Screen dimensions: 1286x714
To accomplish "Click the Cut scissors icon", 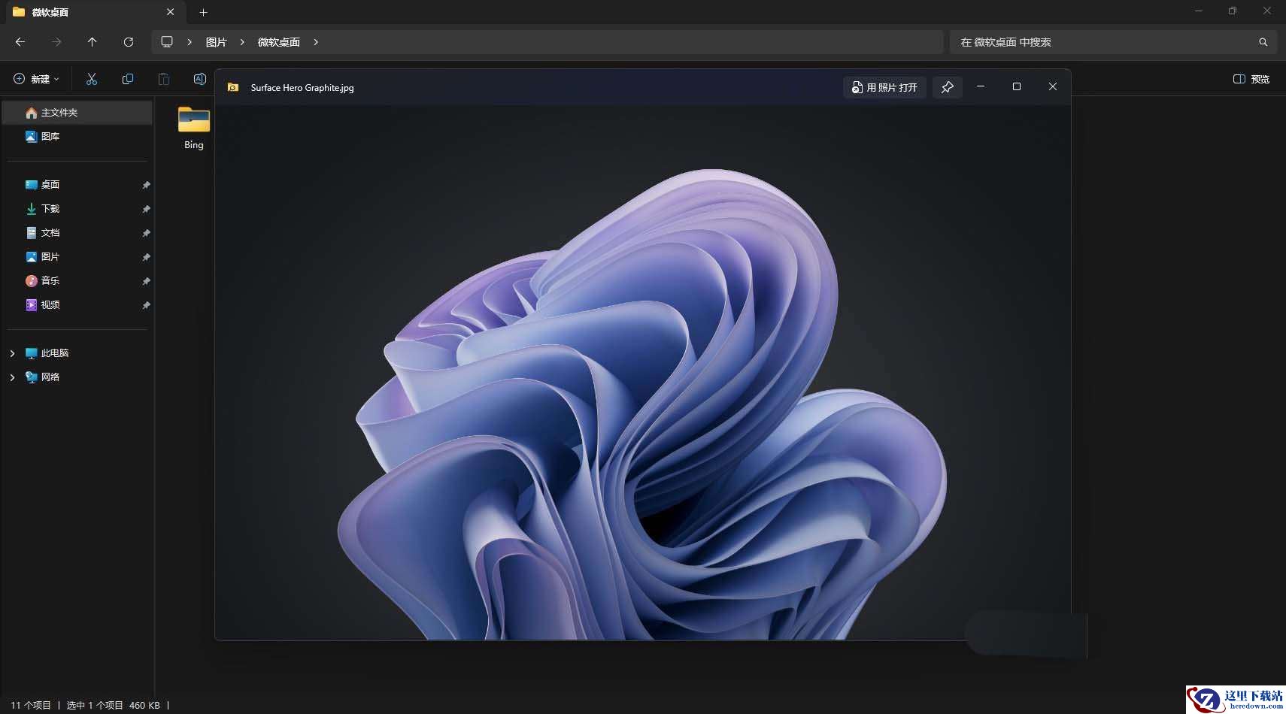I will 92,79.
